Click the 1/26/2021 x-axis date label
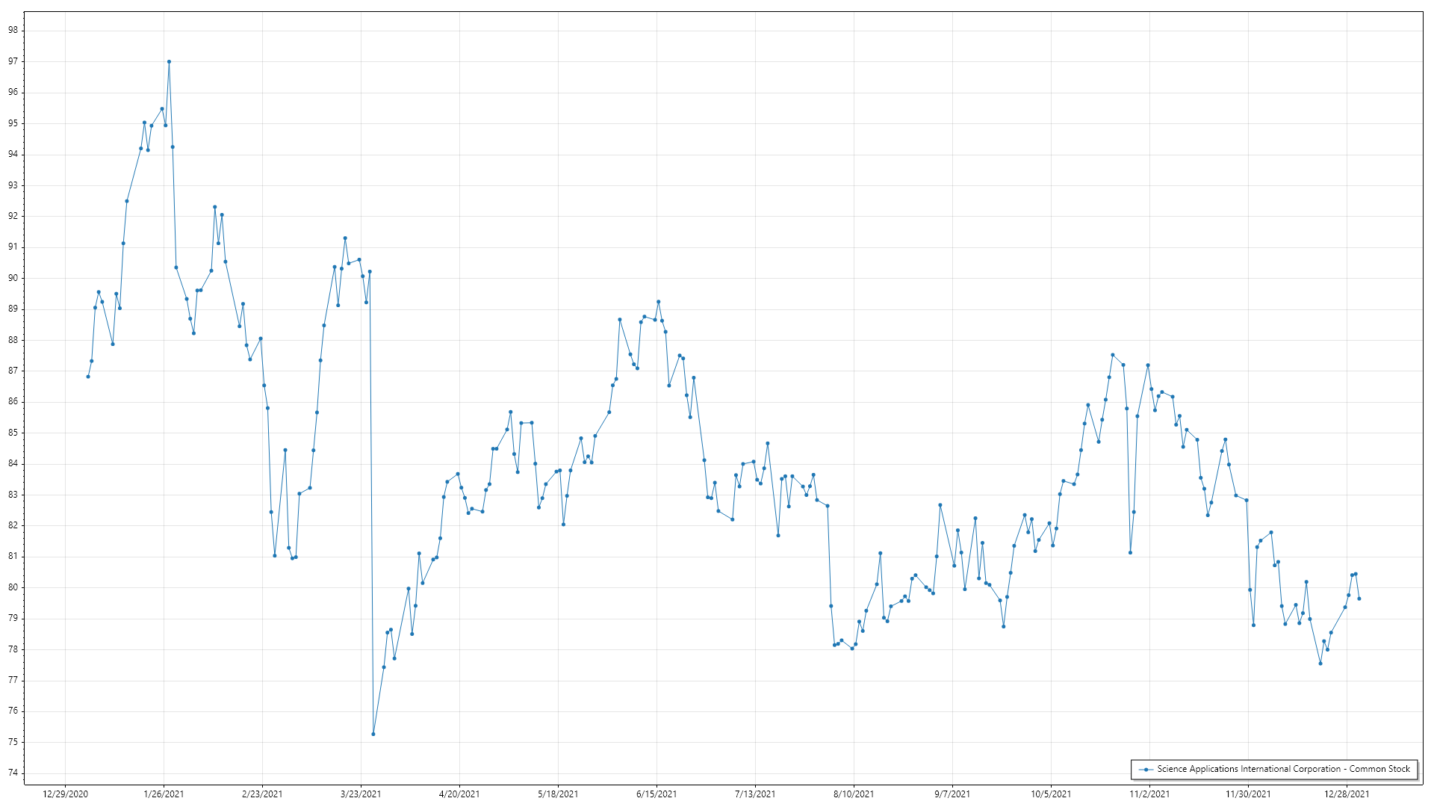The height and width of the screenshot is (807, 1434). tap(164, 794)
